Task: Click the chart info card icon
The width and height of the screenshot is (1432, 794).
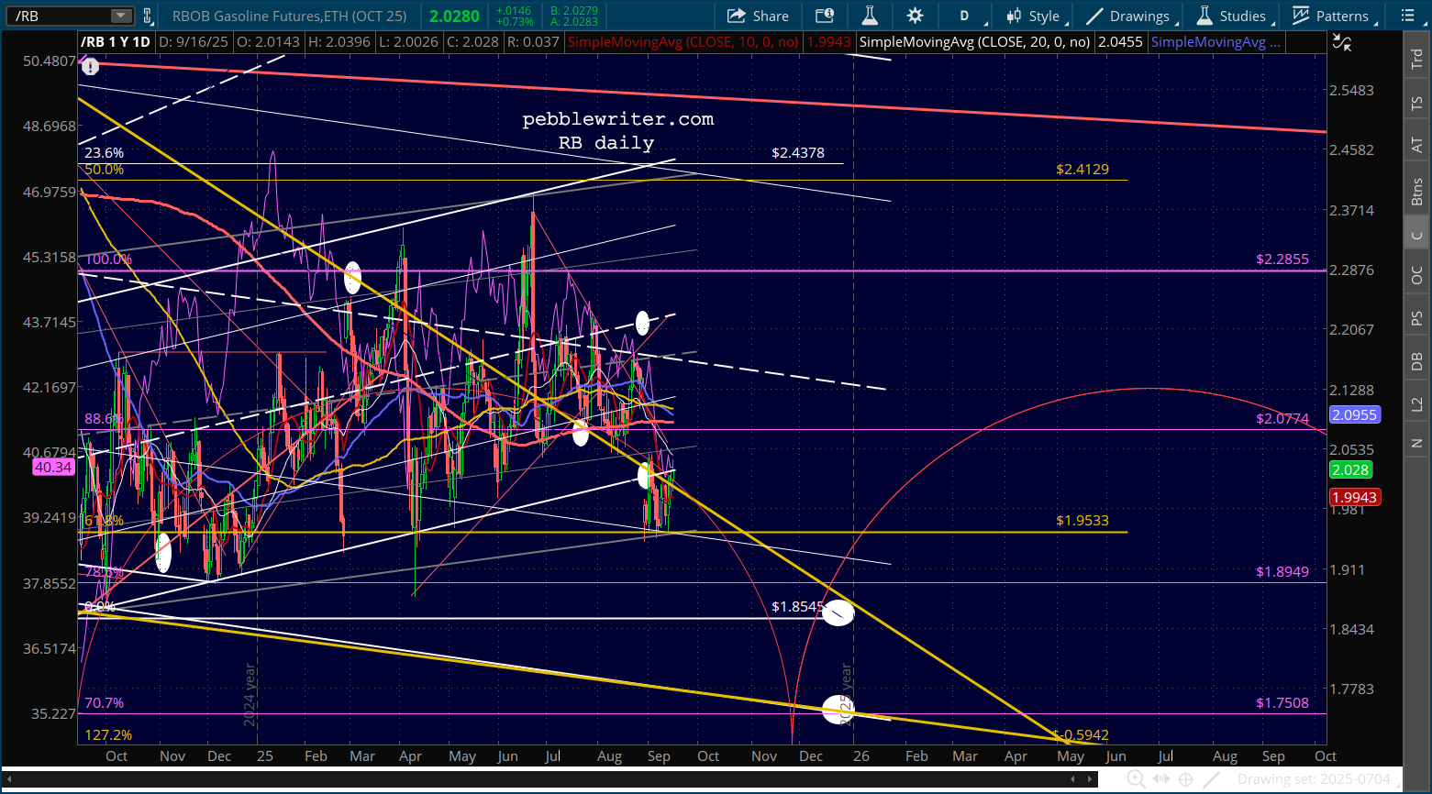Action: click(825, 16)
